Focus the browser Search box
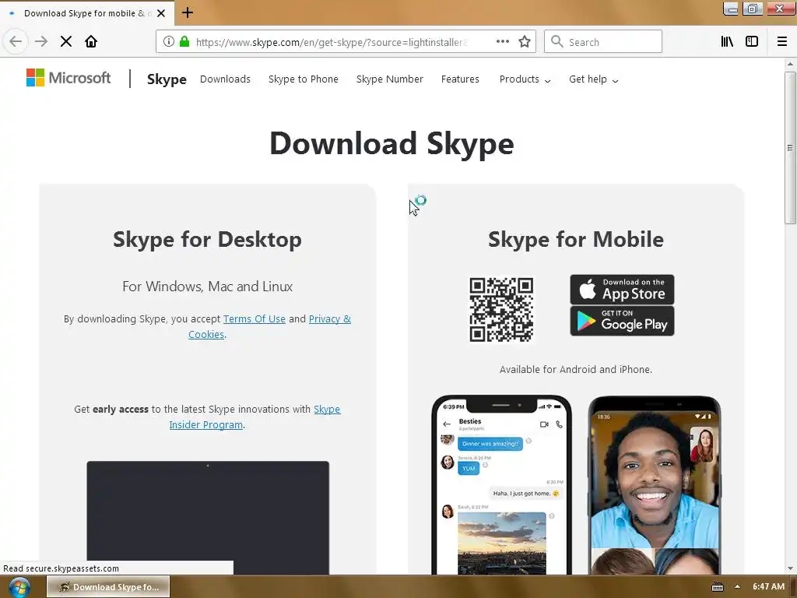797x598 pixels. 603,42
